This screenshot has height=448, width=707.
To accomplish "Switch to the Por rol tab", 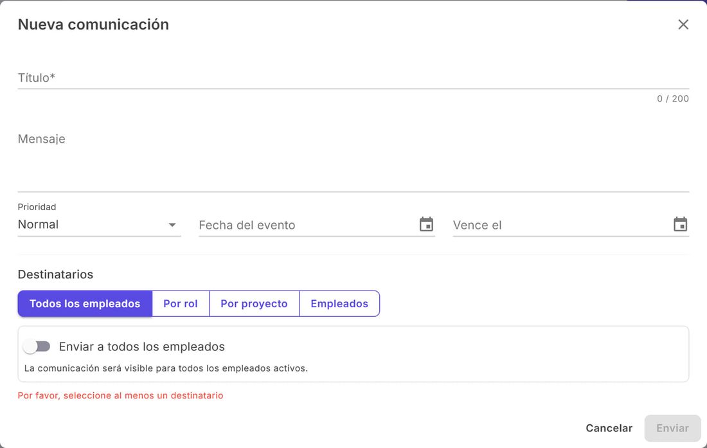I will pyautogui.click(x=181, y=304).
